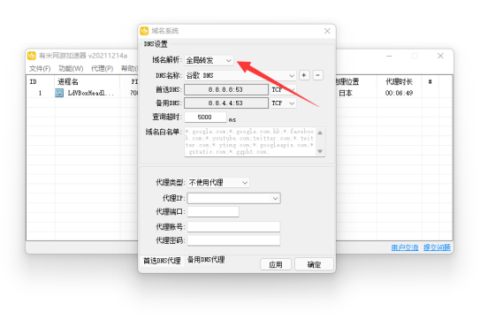Viewport: 480px width, 327px height.
Task: Open the 功能(W) menu in main window
Action: [71, 69]
